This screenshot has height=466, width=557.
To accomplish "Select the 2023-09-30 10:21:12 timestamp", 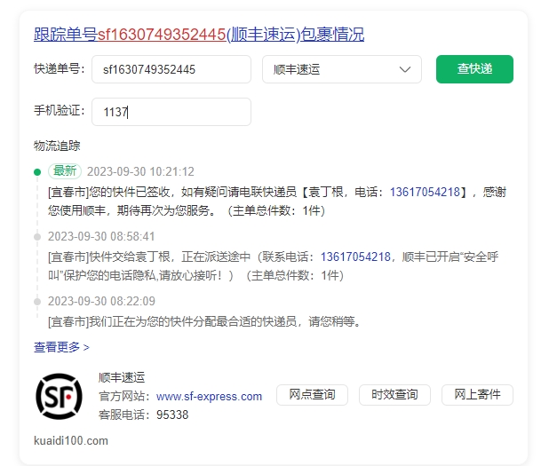I will (140, 172).
